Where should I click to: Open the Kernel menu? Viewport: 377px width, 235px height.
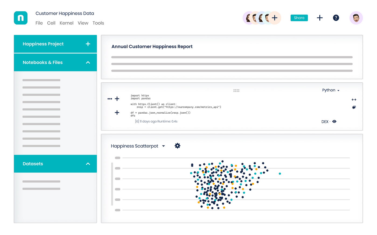point(67,23)
